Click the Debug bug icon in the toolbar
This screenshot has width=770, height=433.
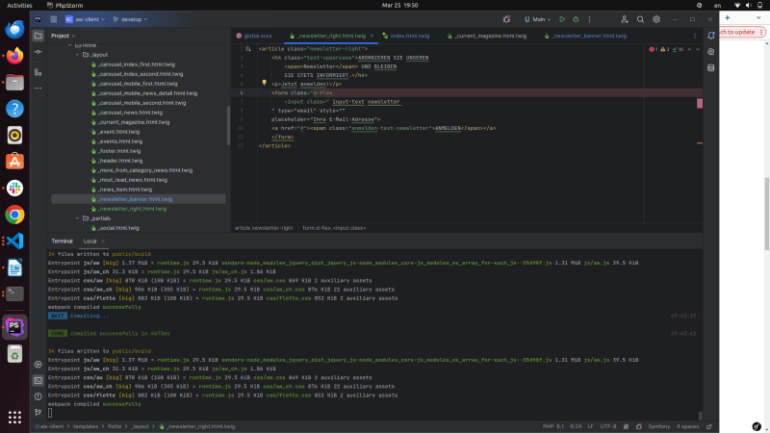click(576, 19)
